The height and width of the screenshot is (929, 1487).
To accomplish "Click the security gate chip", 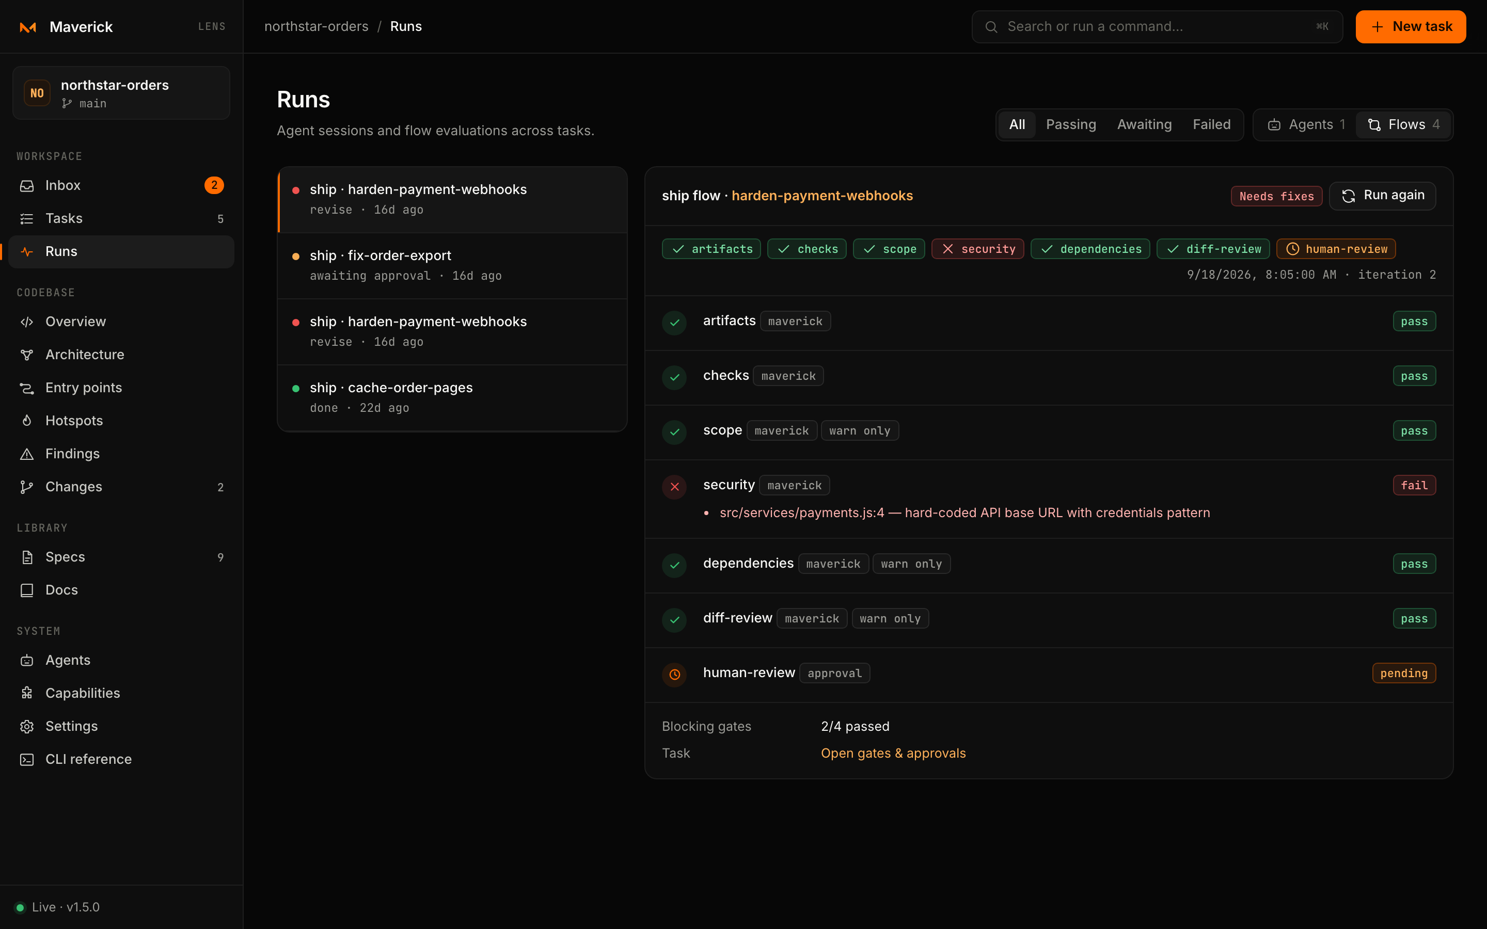I will pyautogui.click(x=977, y=249).
